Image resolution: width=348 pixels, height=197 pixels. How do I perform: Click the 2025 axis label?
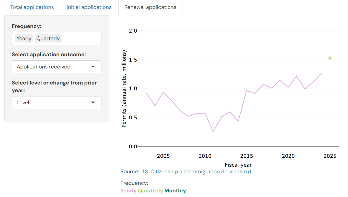[330, 156]
